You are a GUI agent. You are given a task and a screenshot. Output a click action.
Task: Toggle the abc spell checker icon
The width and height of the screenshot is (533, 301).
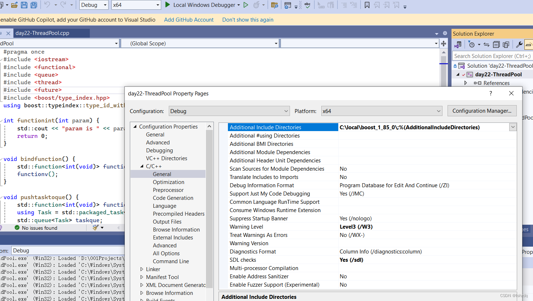307,5
